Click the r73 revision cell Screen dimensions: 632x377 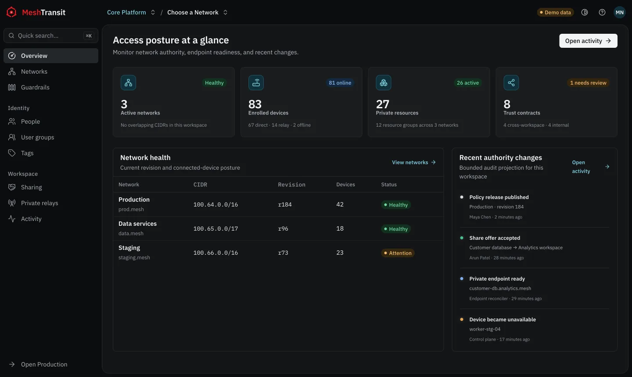(x=283, y=253)
